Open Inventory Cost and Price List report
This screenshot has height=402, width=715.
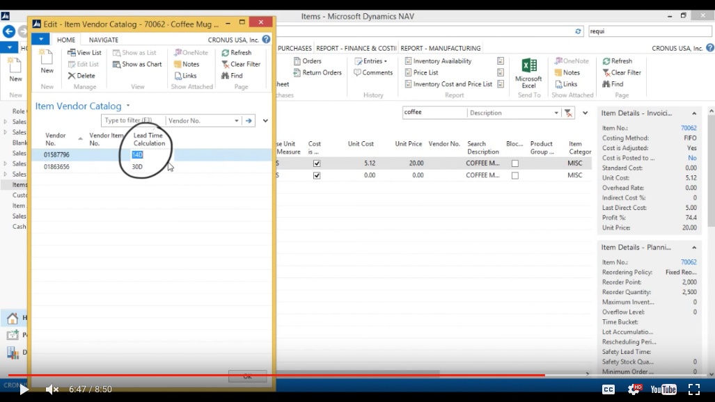(448, 84)
